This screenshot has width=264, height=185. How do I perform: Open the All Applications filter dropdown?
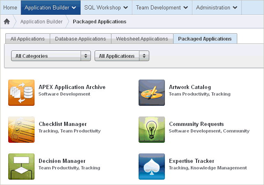pos(122,56)
